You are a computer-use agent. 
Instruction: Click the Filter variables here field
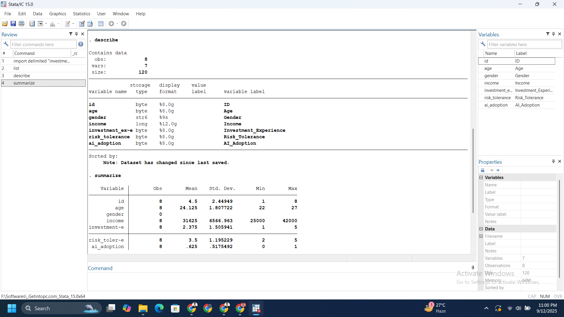[524, 44]
